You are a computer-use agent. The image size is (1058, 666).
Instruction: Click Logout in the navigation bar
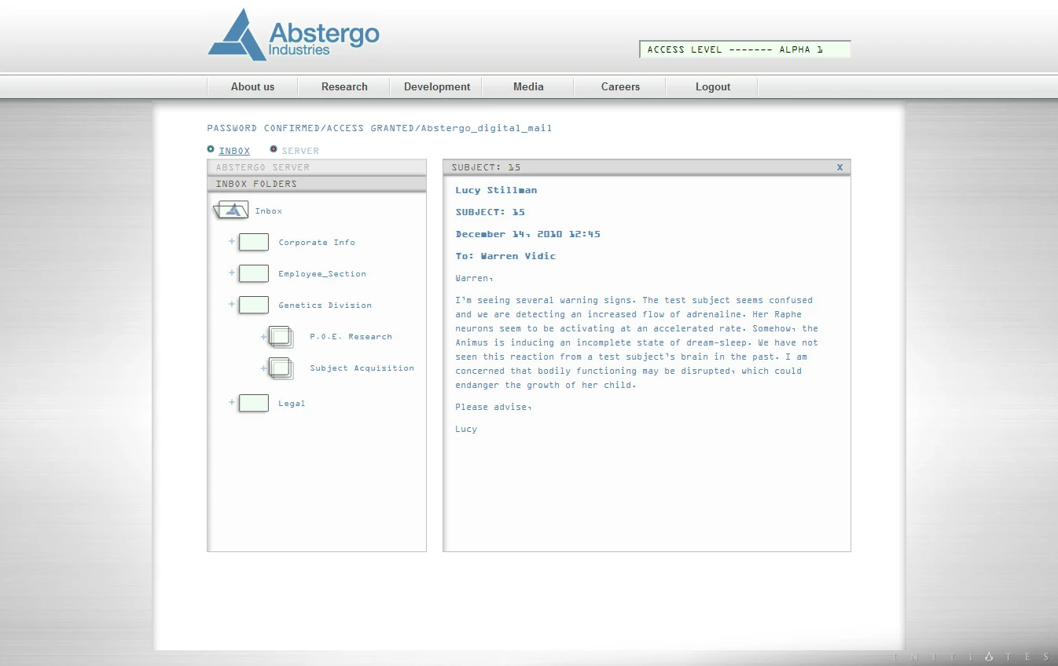point(713,86)
